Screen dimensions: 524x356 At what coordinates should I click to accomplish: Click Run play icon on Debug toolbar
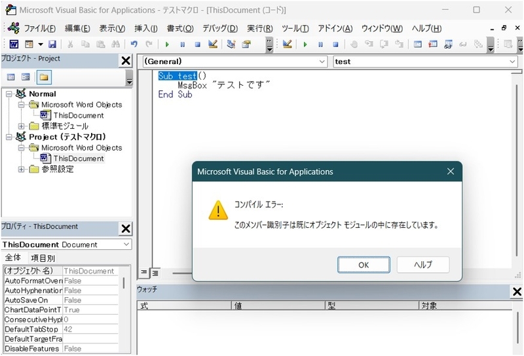click(x=305, y=44)
